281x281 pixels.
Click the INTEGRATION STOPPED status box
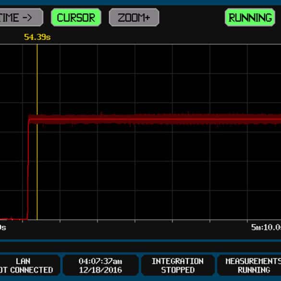(x=178, y=265)
